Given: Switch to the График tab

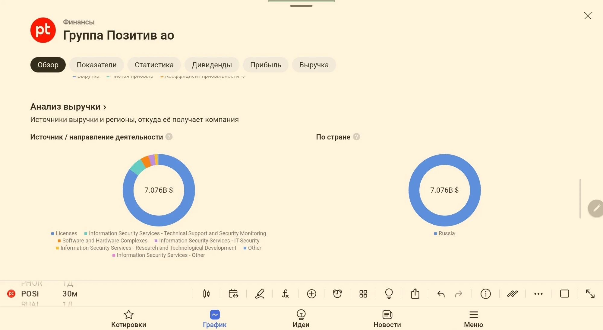Looking at the screenshot, I should coord(215,319).
